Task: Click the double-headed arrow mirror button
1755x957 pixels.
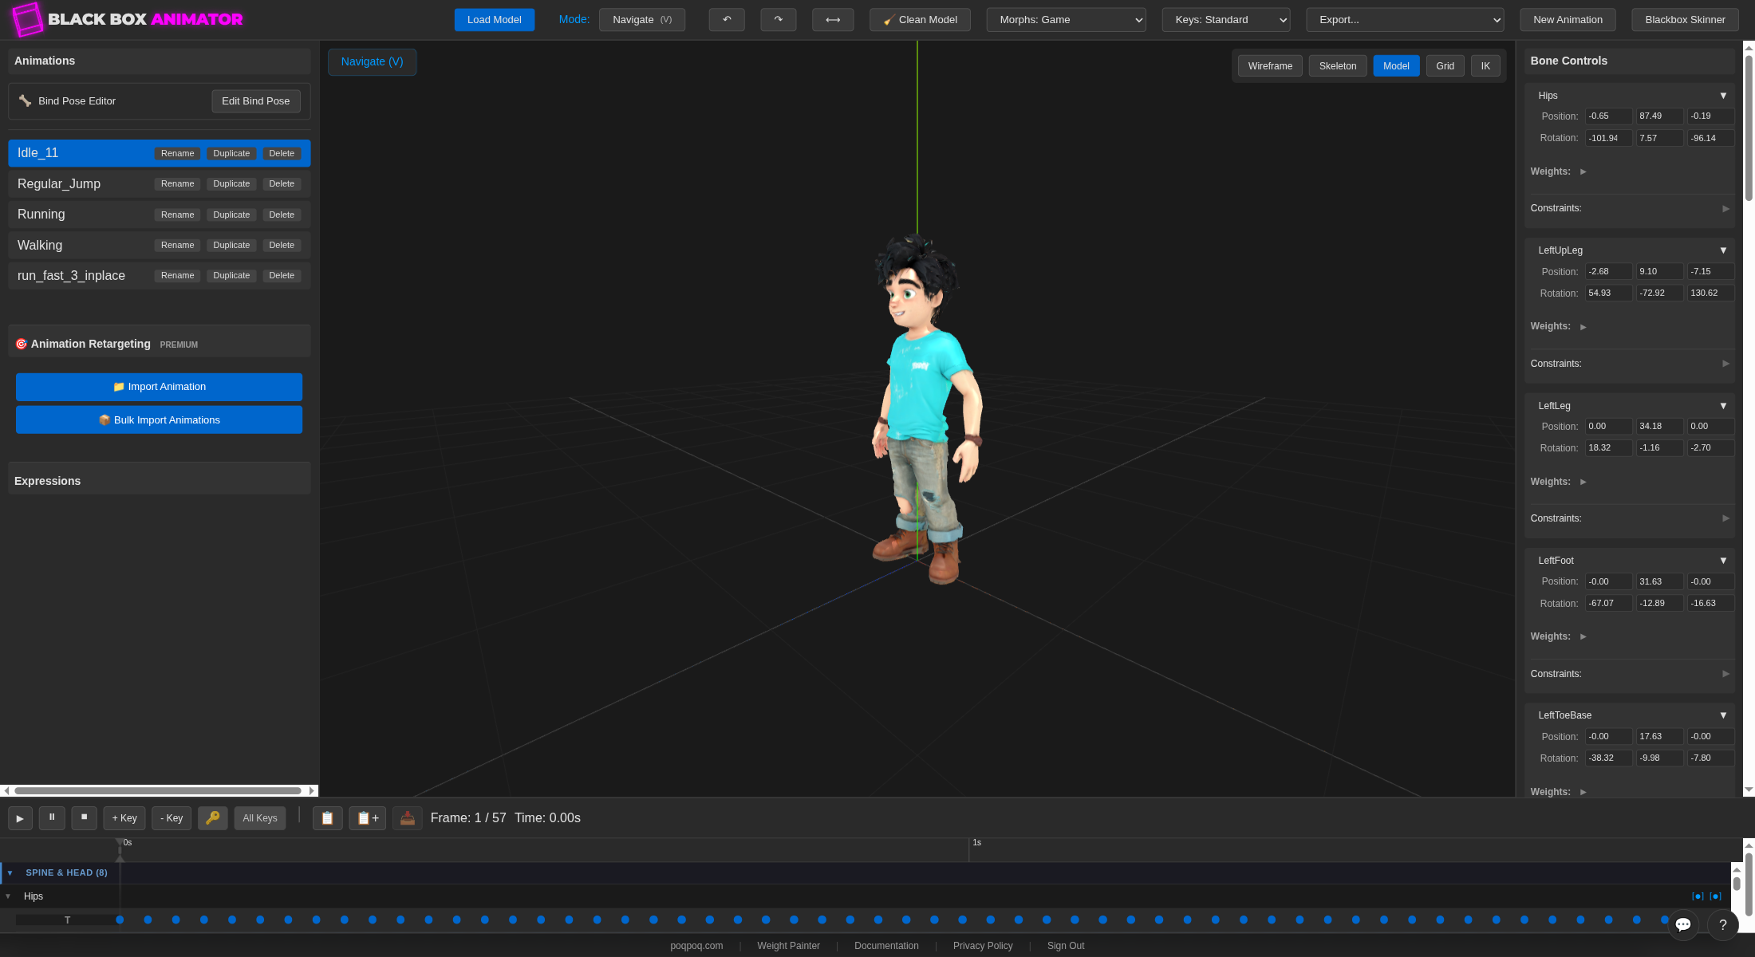Action: click(x=833, y=20)
